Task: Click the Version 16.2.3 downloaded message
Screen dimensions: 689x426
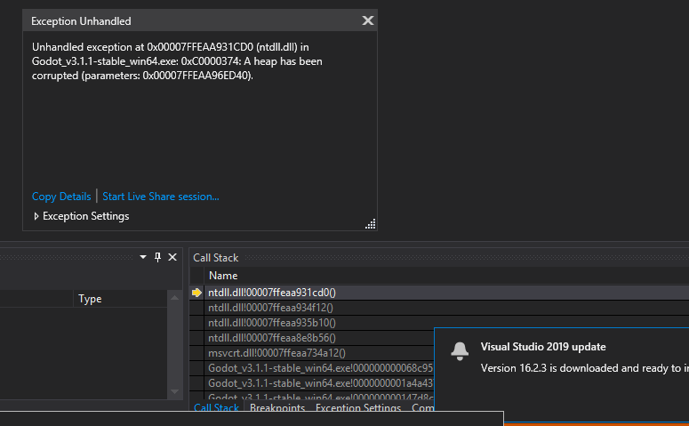Action: (585, 368)
